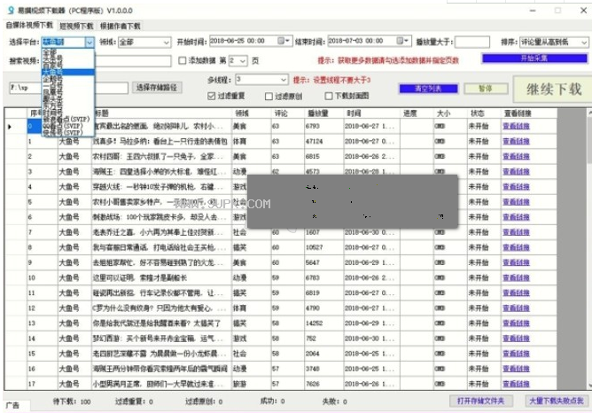592x413 pixels.
Task: Enable the 下载封面图 checkbox
Action: click(329, 96)
